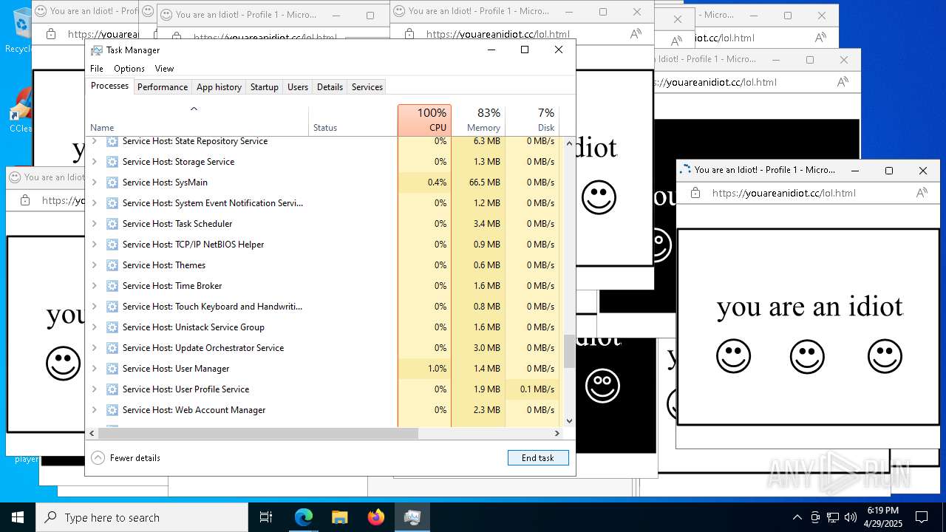This screenshot has height=532, width=946.
Task: Click the Service Host: Storage Service gear icon
Action: (112, 162)
